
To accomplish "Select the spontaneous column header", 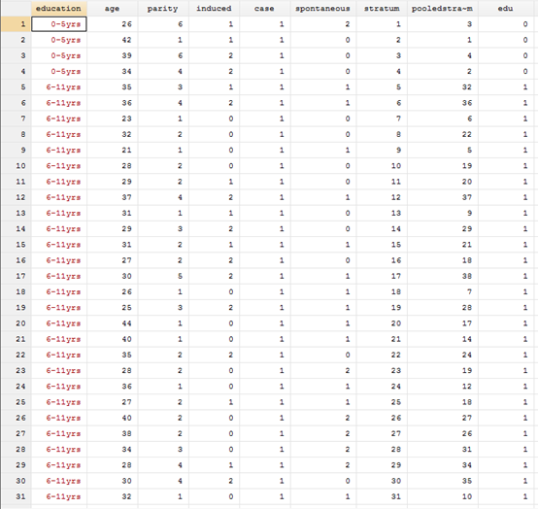I will (x=322, y=9).
